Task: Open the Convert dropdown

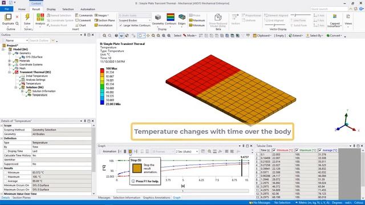Action: (334, 35)
